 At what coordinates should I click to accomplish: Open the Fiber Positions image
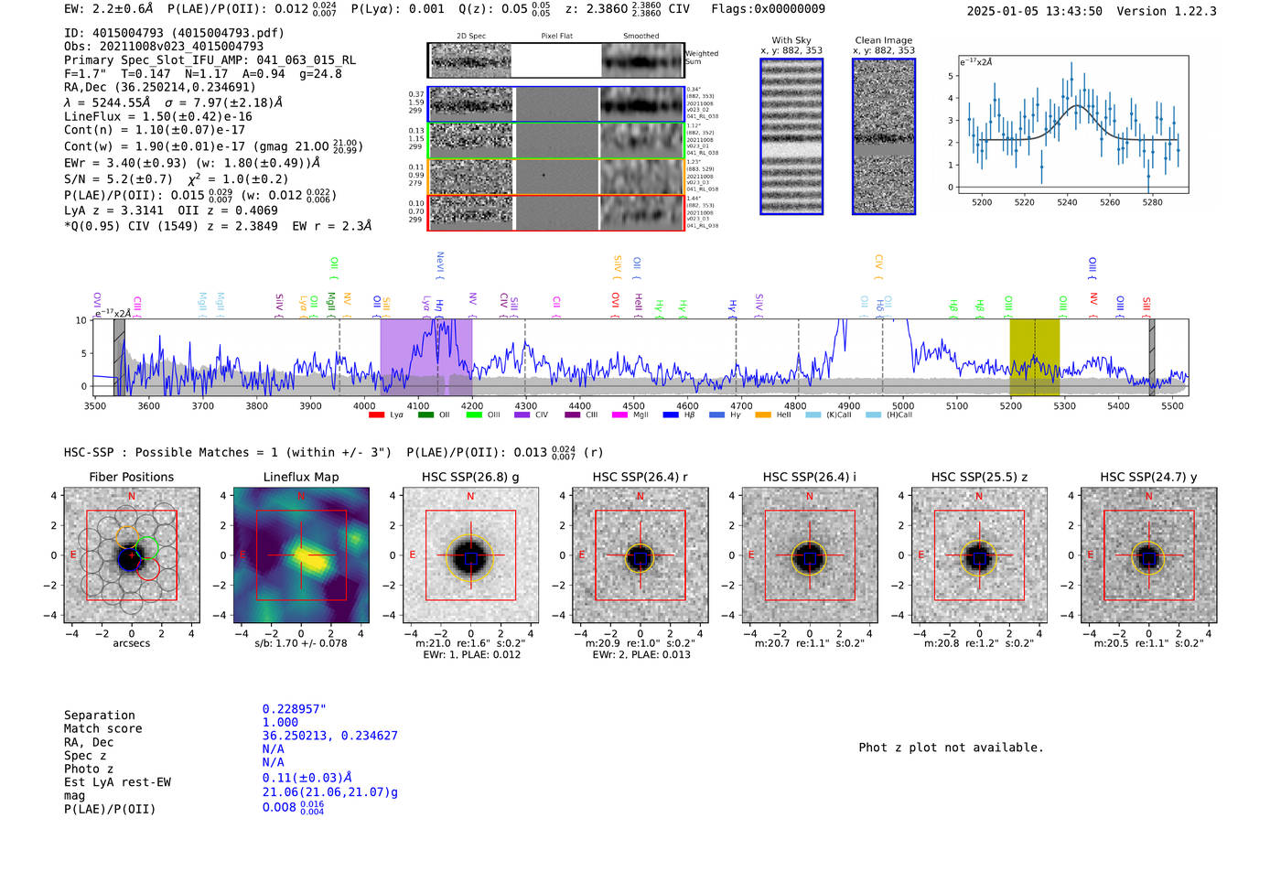(131, 555)
